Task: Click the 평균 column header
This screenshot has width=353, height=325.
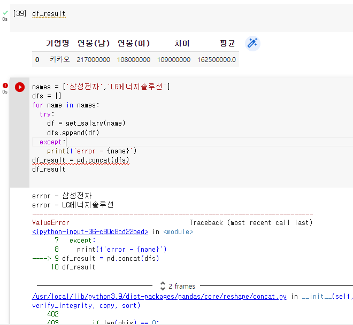Action: [227, 43]
